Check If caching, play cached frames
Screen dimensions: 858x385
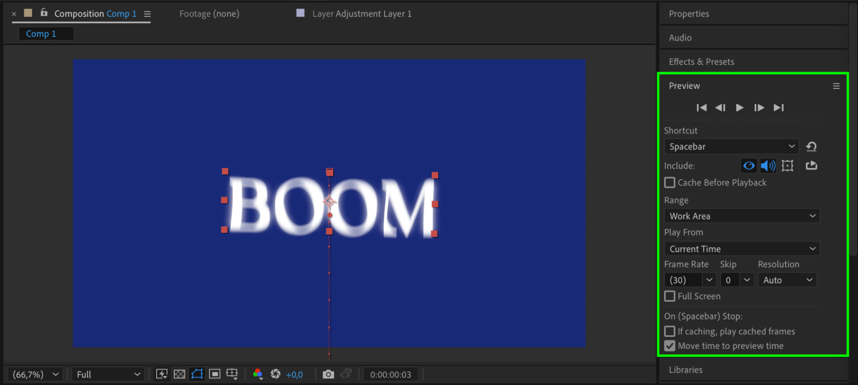pyautogui.click(x=670, y=331)
